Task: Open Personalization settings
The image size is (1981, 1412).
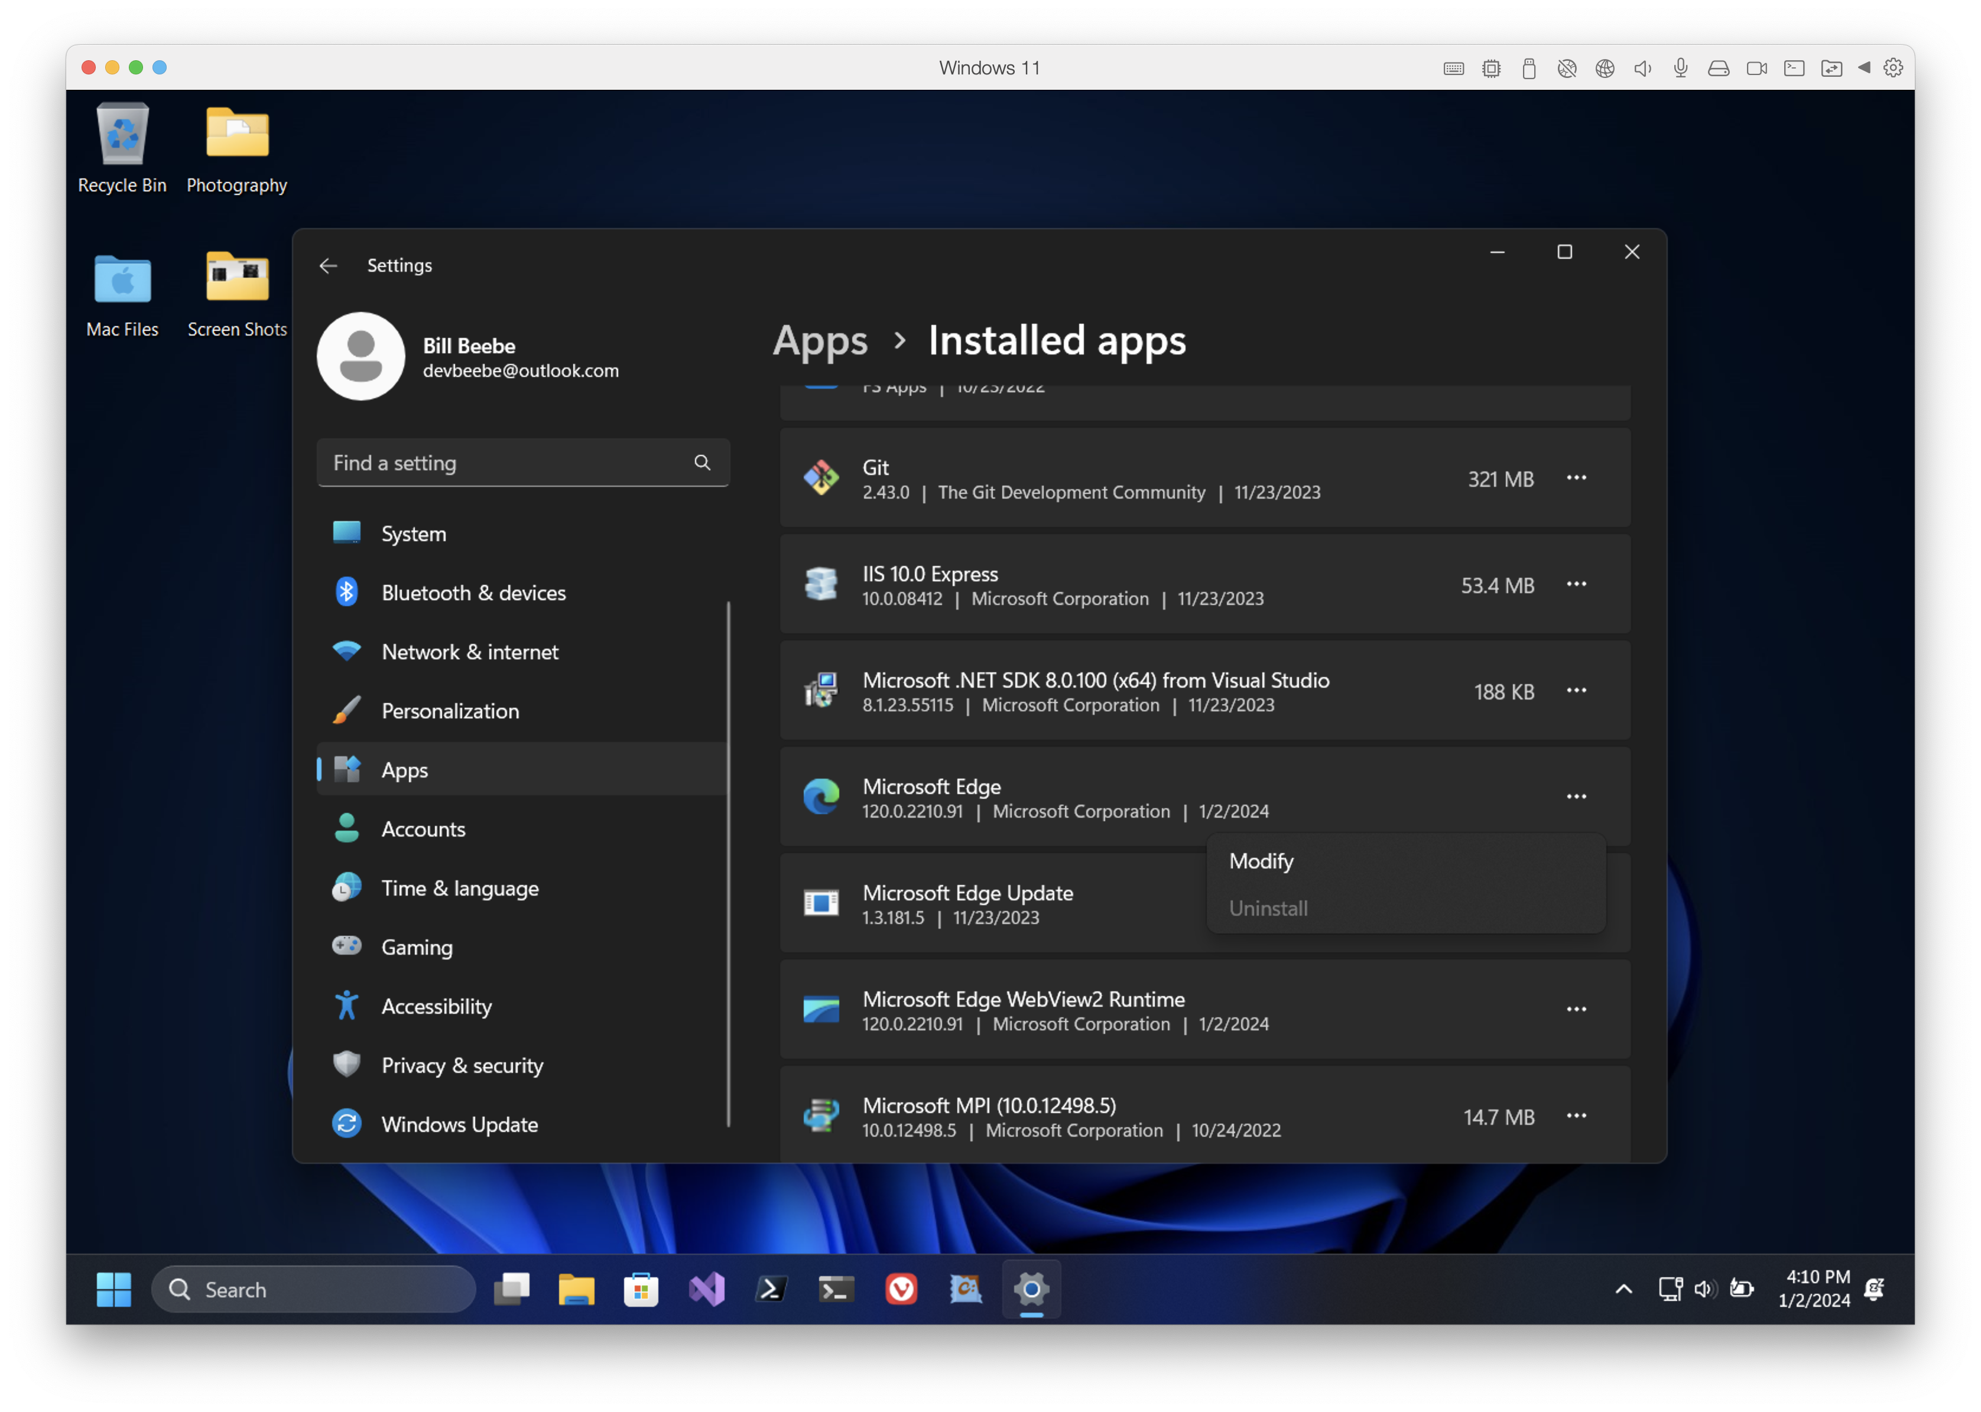Action: (522, 711)
